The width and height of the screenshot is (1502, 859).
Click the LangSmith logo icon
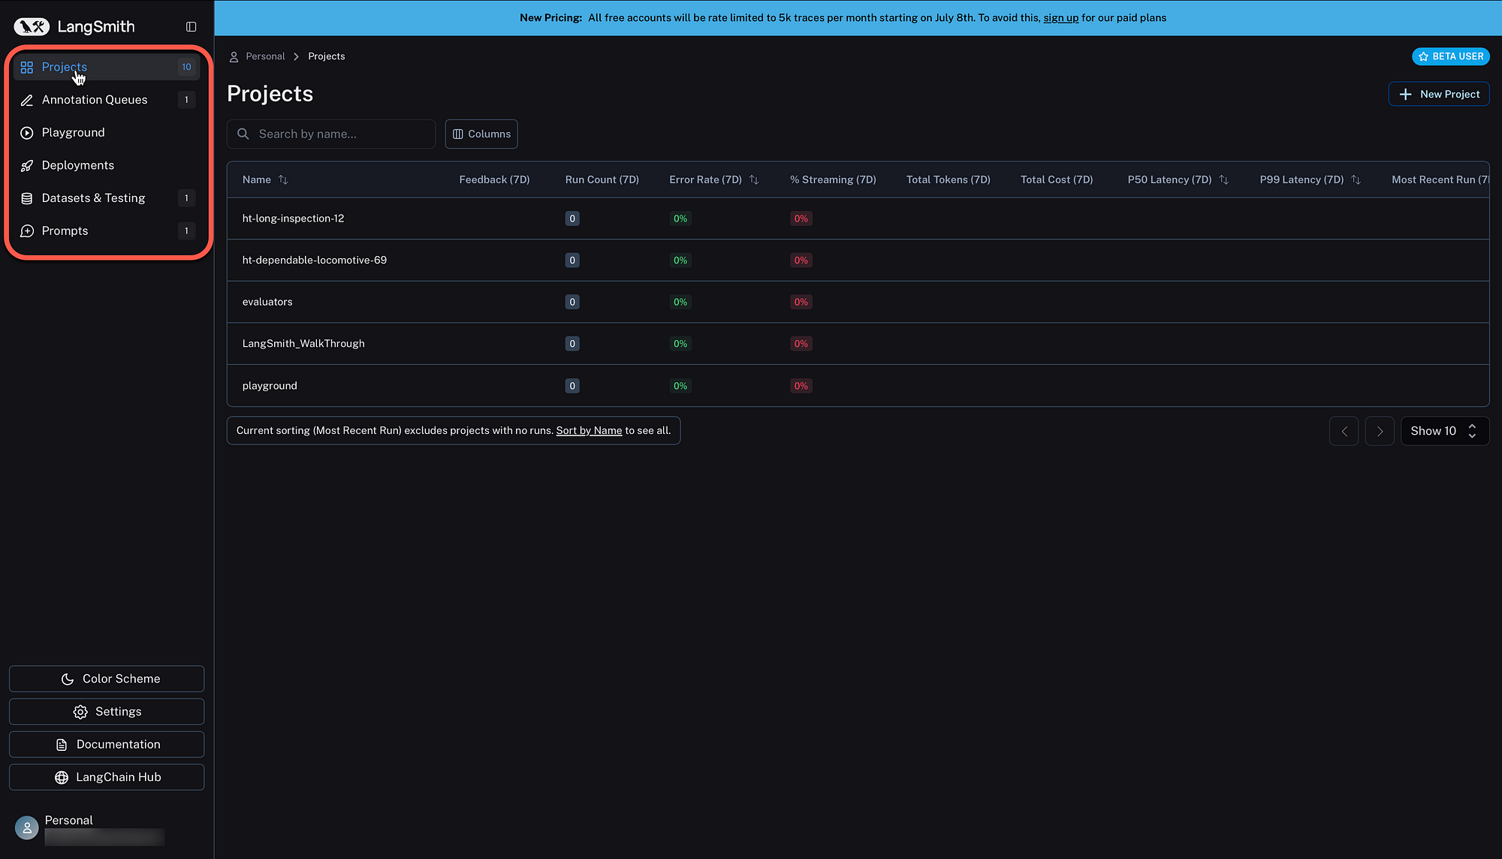(32, 27)
